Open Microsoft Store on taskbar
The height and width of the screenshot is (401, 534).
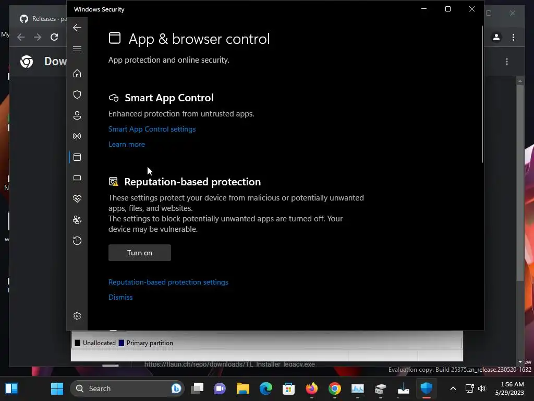point(288,388)
